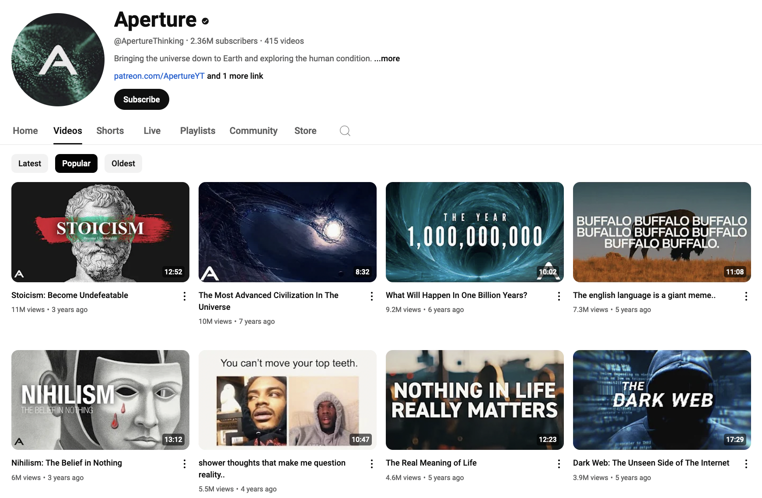Click the 12:52 duration badge
The width and height of the screenshot is (762, 498).
coord(173,272)
